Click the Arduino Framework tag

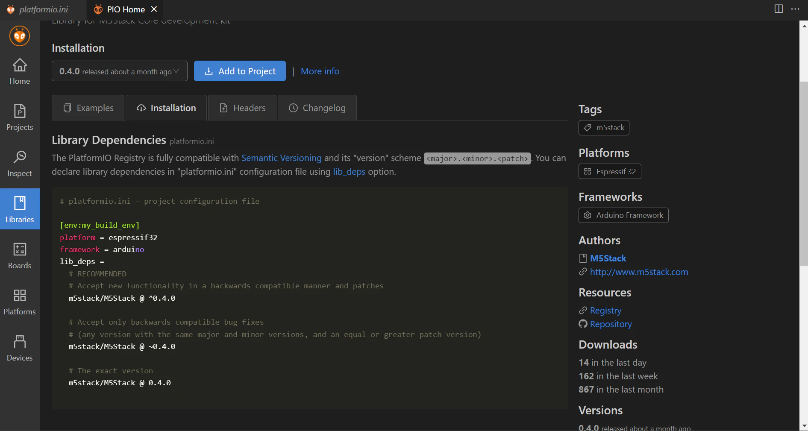(x=623, y=215)
